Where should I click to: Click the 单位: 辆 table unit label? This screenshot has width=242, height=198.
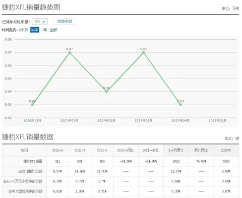coord(232,139)
